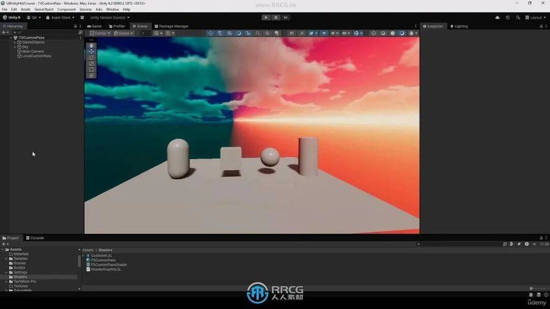Open the Edit menu
This screenshot has width=550, height=309.
(14, 9)
